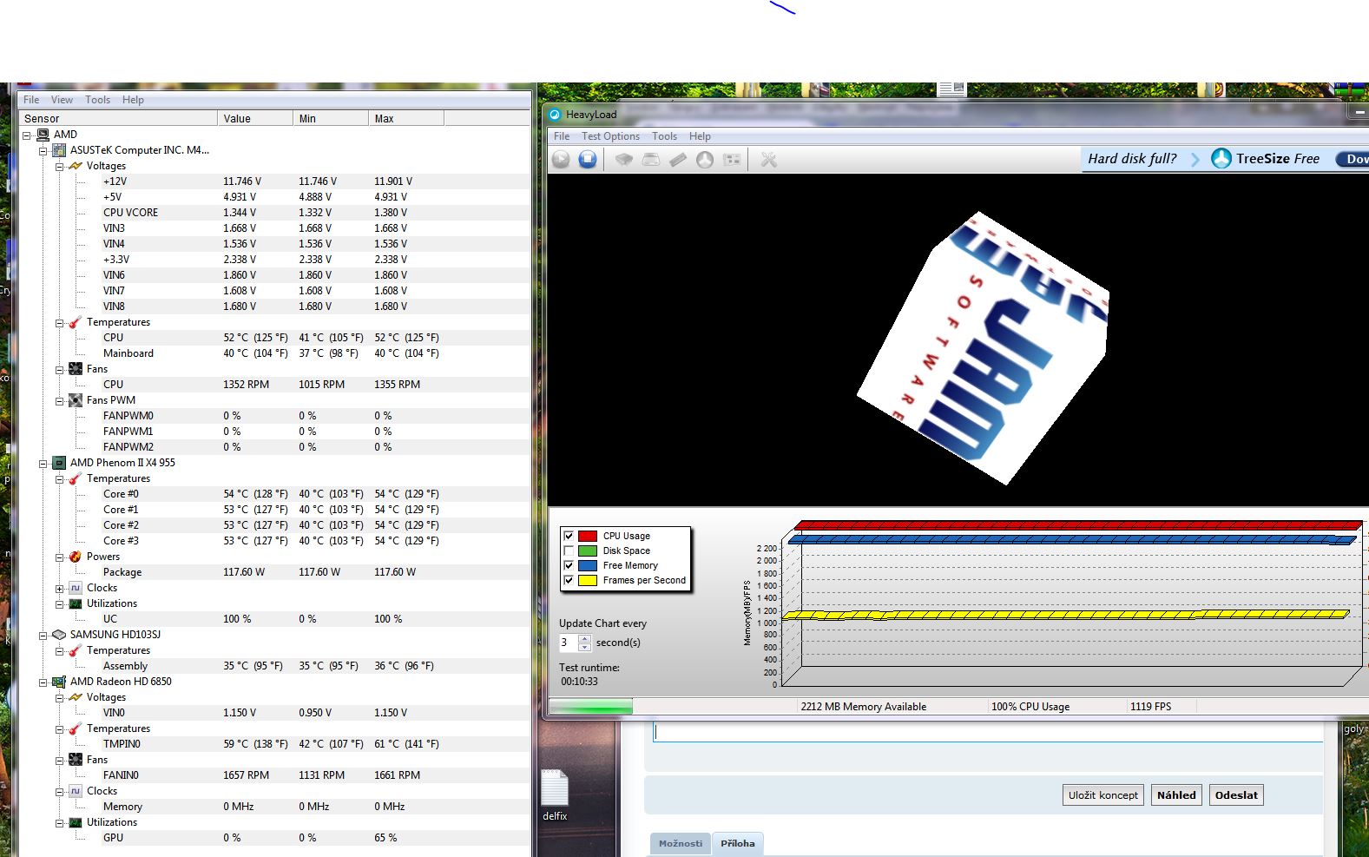Toggle the Allocate Memory RAM-stick icon
The image size is (1369, 857).
coord(678,160)
